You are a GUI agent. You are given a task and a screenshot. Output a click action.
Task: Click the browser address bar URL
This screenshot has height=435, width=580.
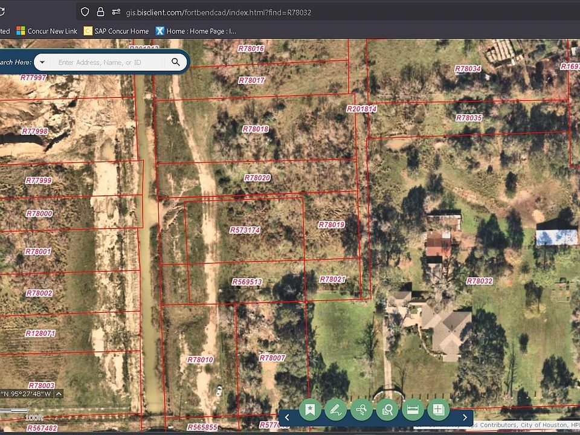pos(218,12)
